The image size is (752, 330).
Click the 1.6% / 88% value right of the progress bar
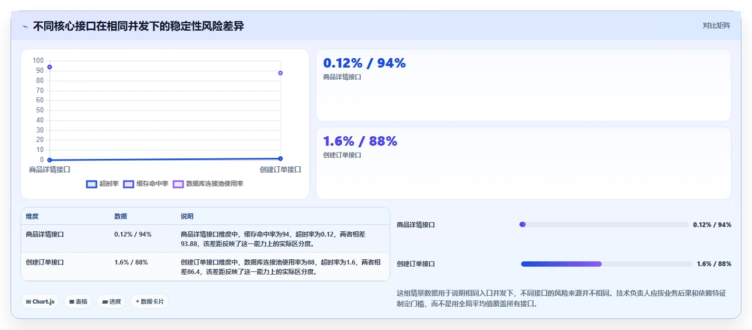pos(714,264)
